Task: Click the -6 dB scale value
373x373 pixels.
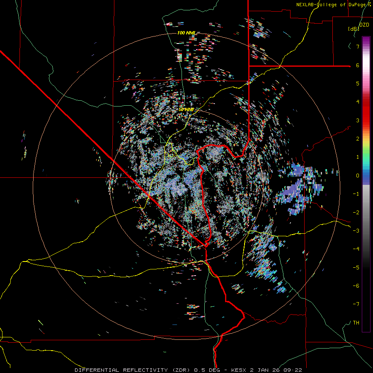Action: tap(356, 286)
